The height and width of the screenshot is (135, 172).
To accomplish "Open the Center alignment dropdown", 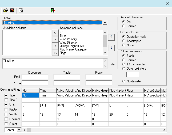I will [x=19, y=130].
